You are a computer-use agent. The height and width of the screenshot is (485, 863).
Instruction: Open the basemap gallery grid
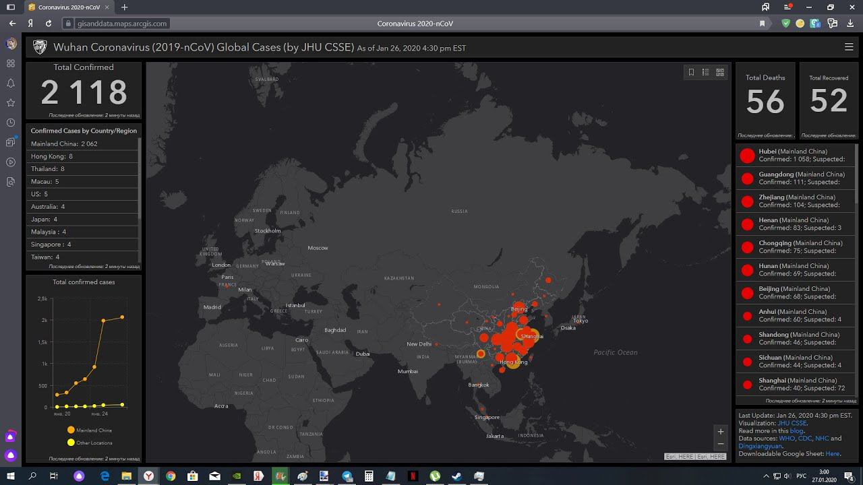tap(720, 72)
